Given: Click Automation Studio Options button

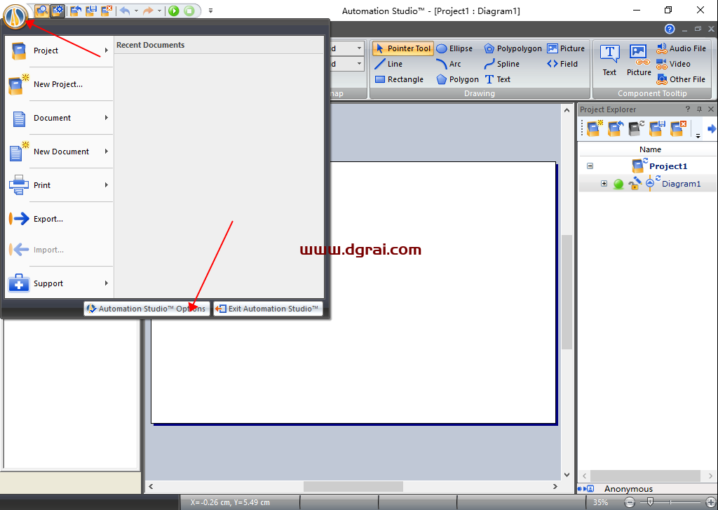Looking at the screenshot, I should pyautogui.click(x=147, y=309).
